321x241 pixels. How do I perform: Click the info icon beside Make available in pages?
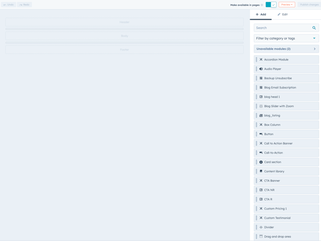click(262, 5)
